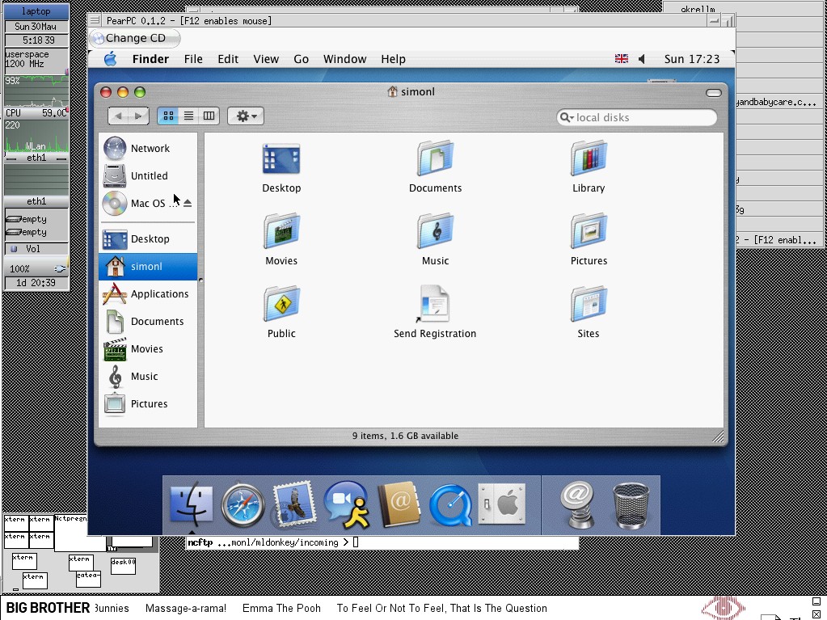Image resolution: width=827 pixels, height=620 pixels.
Task: Toggle the Finder toolbar with the pill button
Action: click(x=714, y=93)
